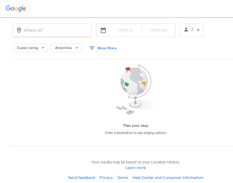Viewport: 233px width, 183px height.
Task: Click the number of guests value
Action: 192,29
